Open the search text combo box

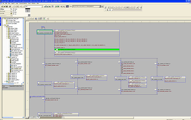tap(34, 6)
